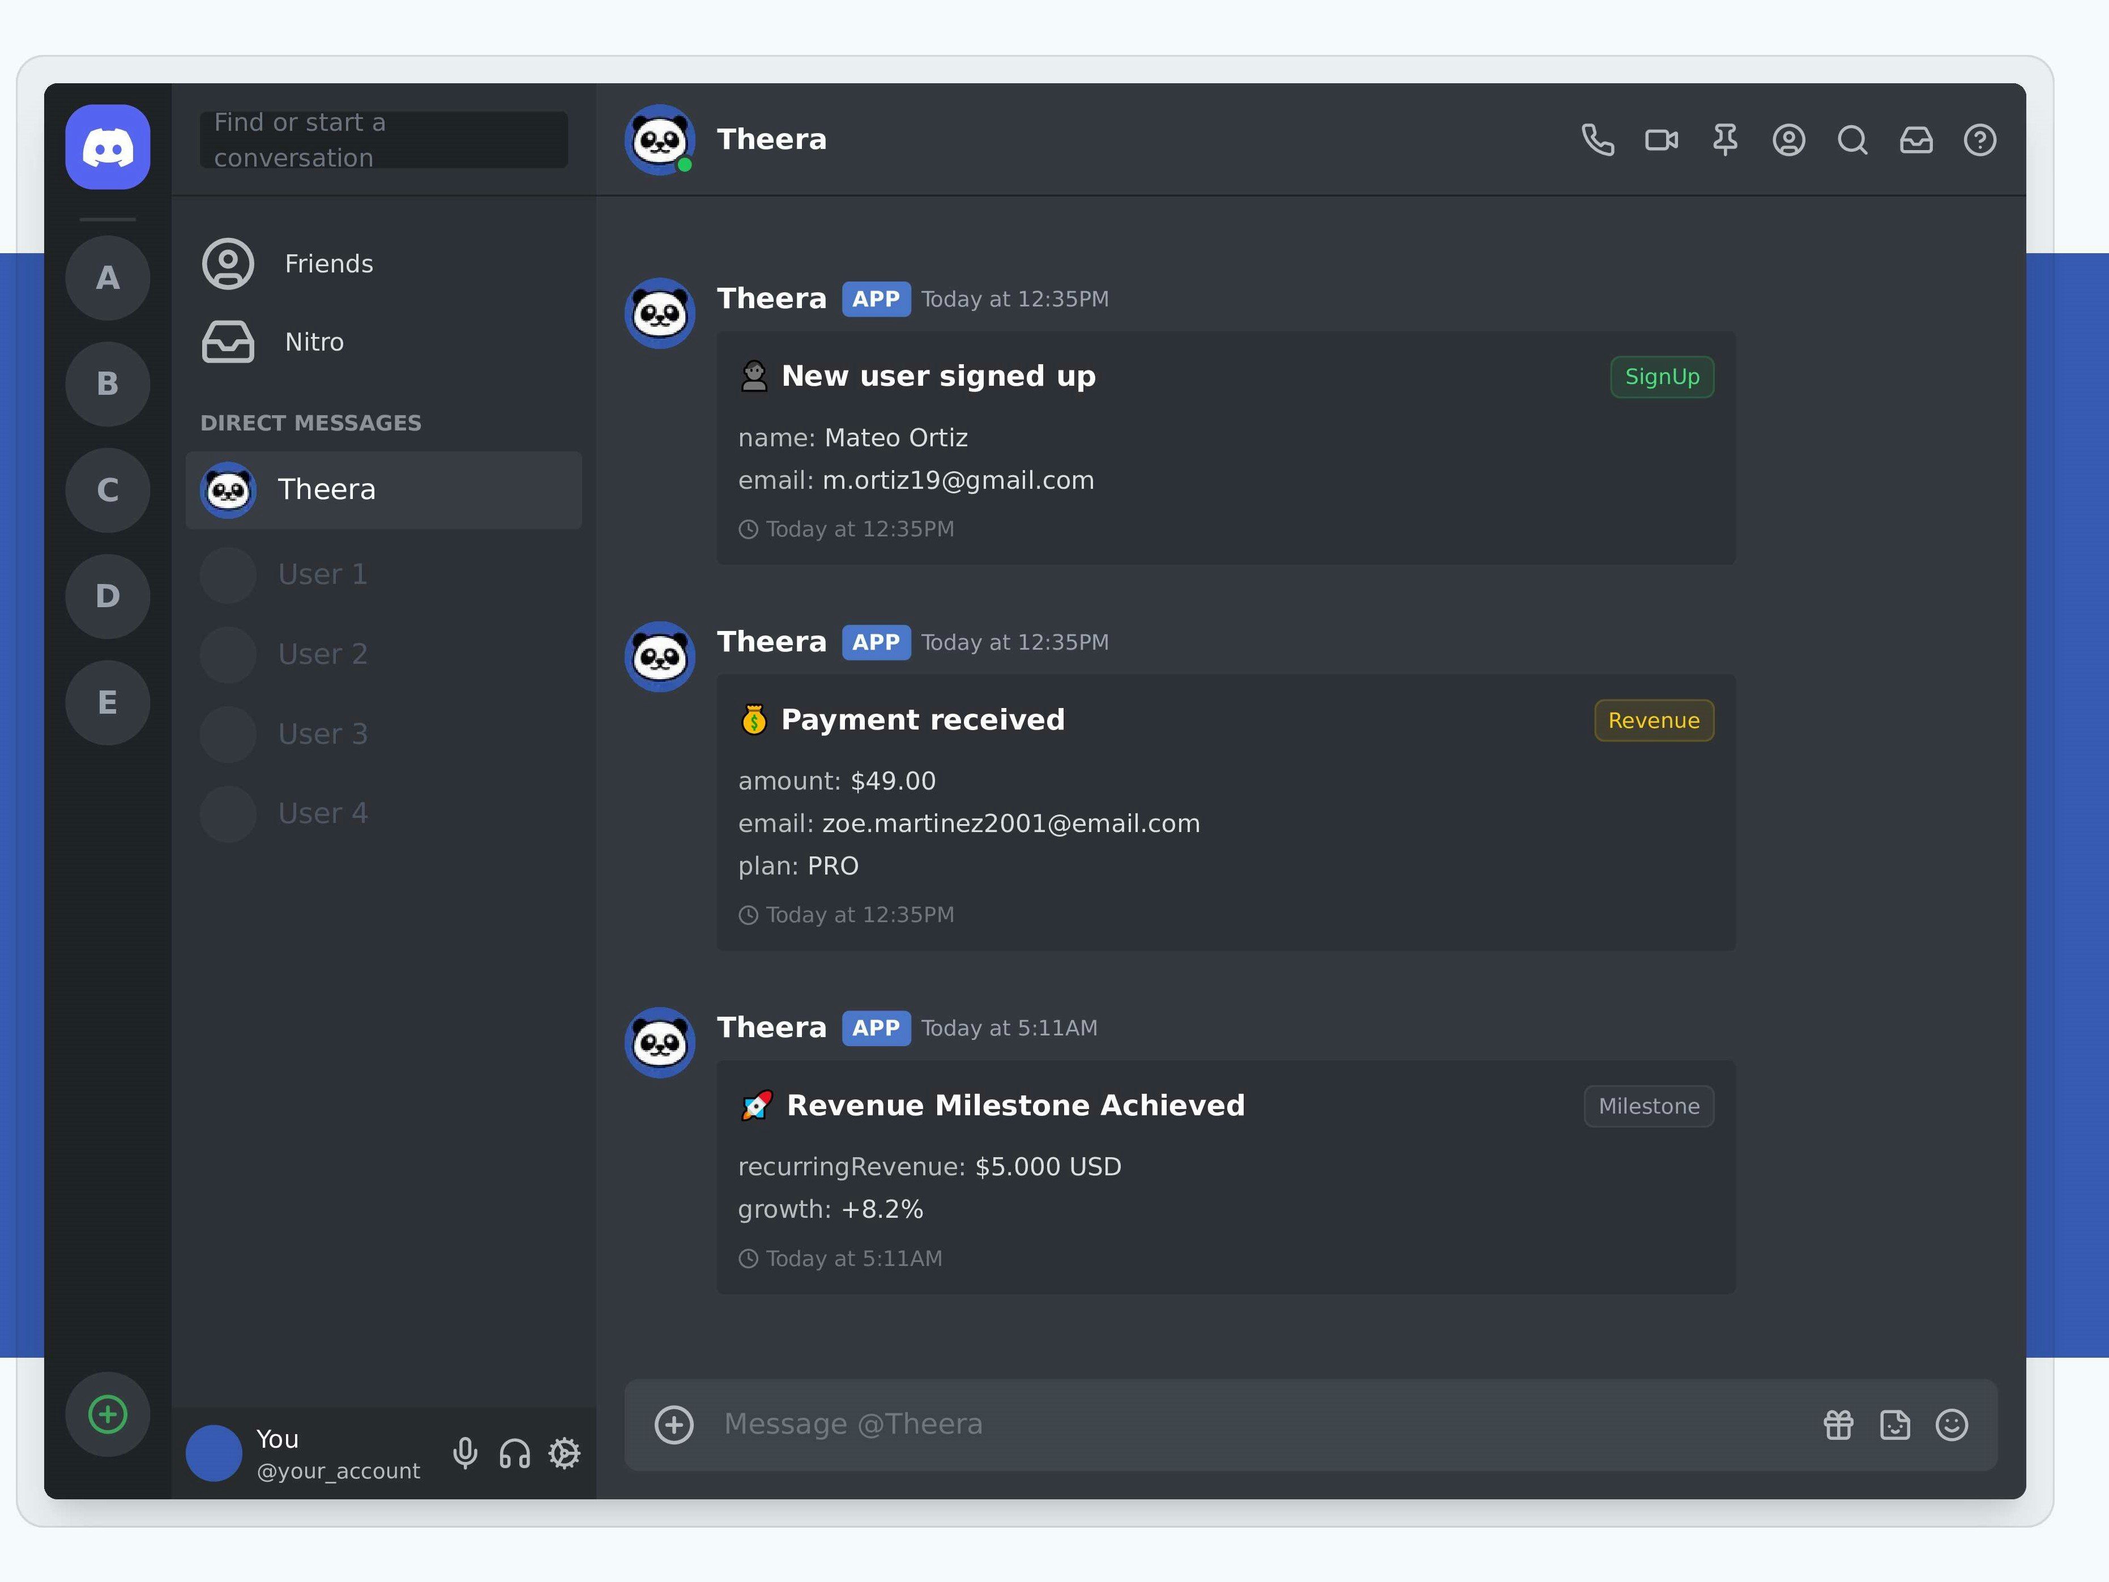Click the Milestone tag badge
Viewport: 2109px width, 1582px height.
[x=1649, y=1106]
